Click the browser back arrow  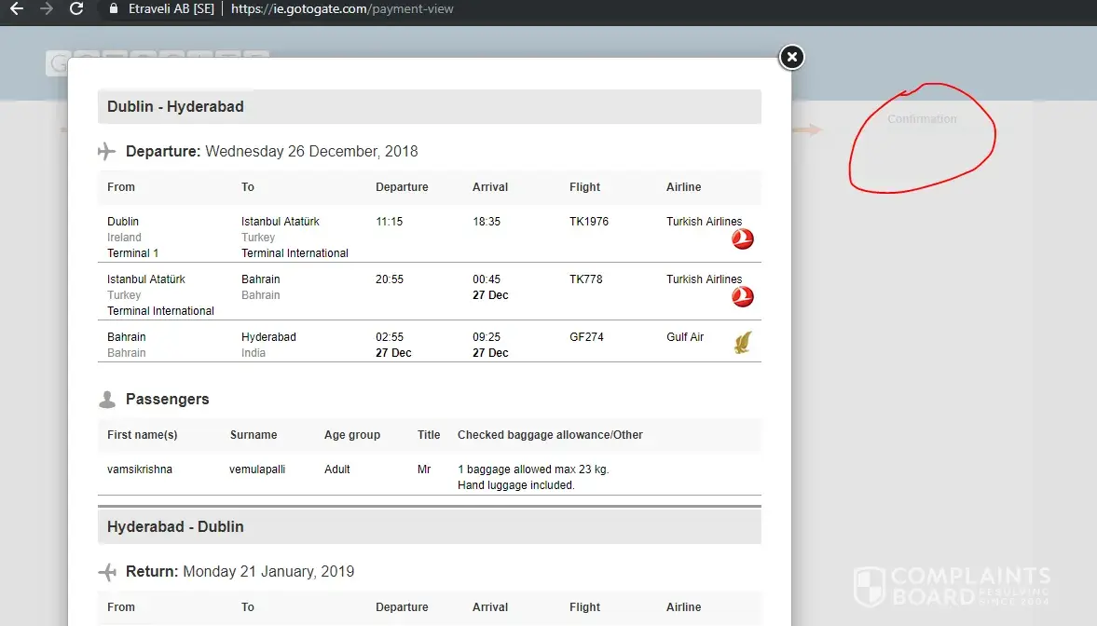[x=16, y=9]
